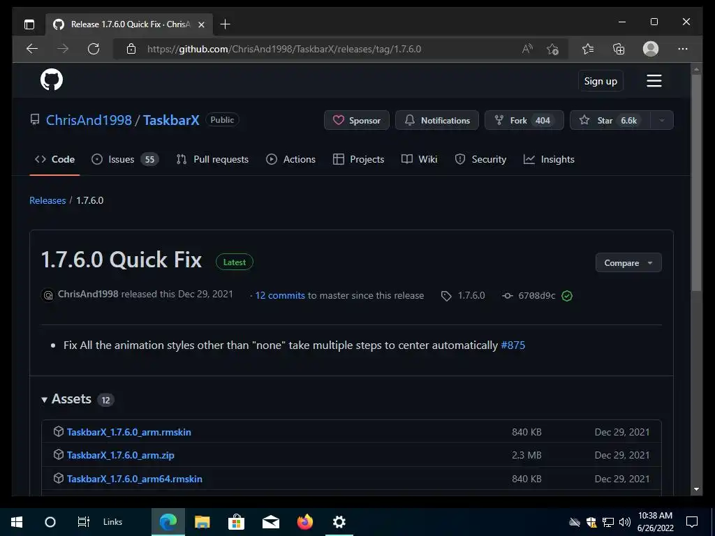Click the Sponsor button
The image size is (715, 536).
[x=357, y=120]
